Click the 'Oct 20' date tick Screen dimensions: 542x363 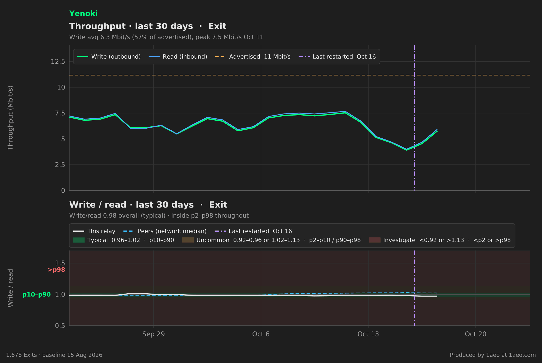476,334
